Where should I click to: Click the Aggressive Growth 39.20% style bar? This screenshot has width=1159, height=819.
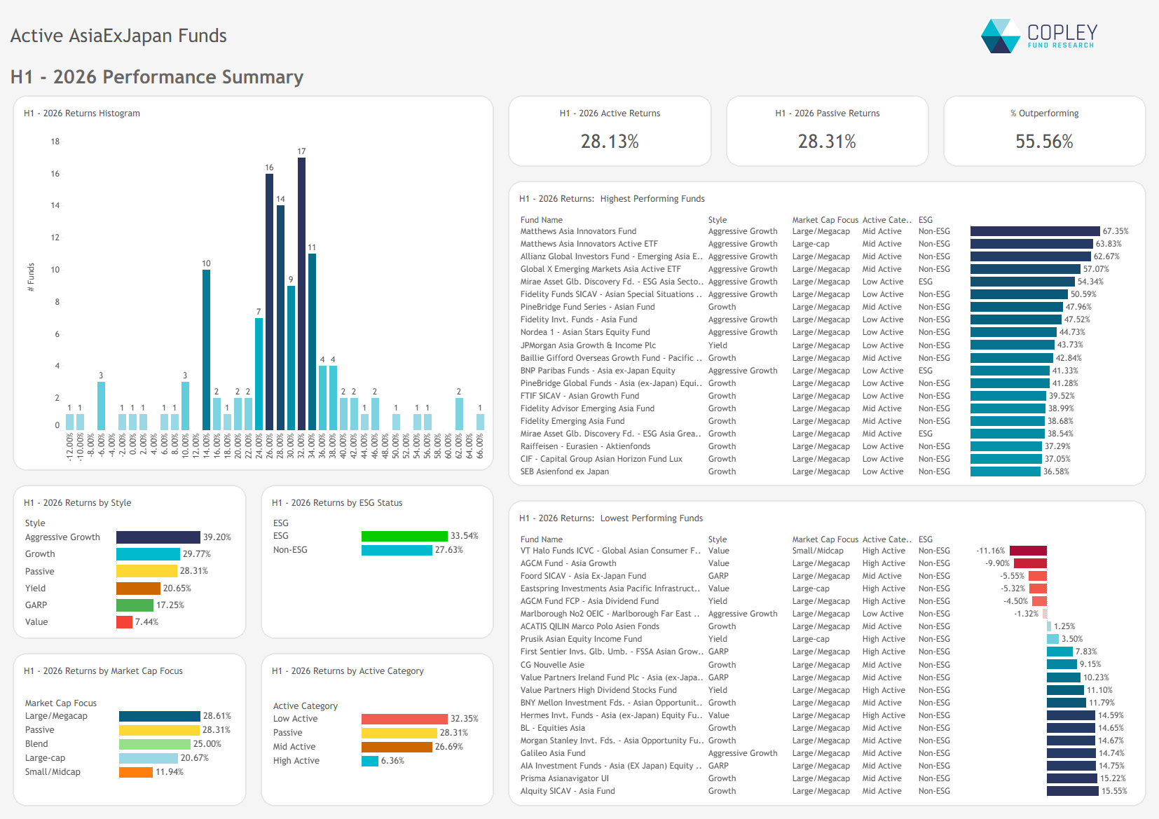(158, 537)
